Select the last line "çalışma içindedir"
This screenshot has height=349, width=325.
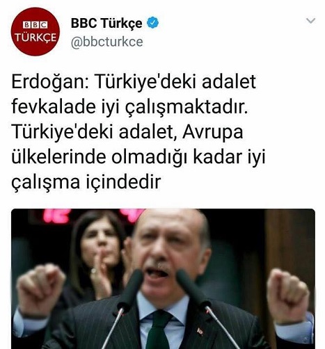(86, 182)
